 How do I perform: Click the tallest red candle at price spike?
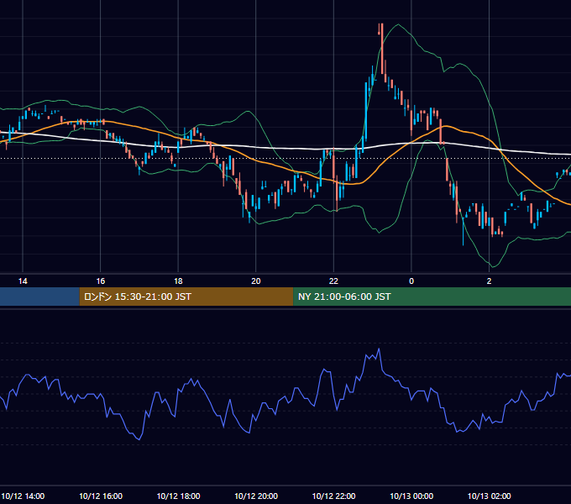pyautogui.click(x=382, y=49)
